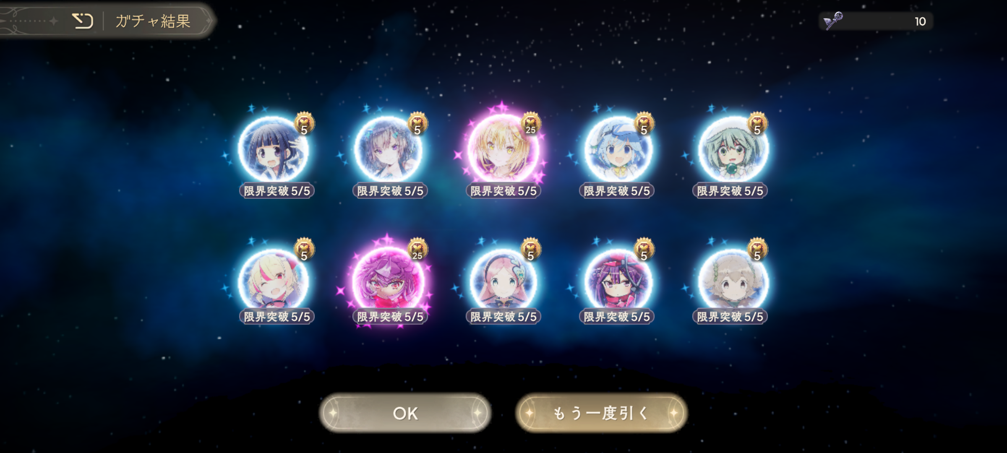
Task: Tap the 25 medal badge on blonde portrait
Action: pos(531,124)
